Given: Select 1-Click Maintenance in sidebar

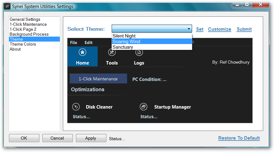Looking at the screenshot, I should 34,24.
